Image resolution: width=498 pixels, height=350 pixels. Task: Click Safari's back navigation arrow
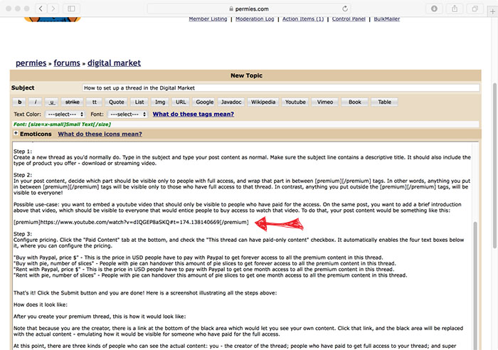[x=41, y=7]
